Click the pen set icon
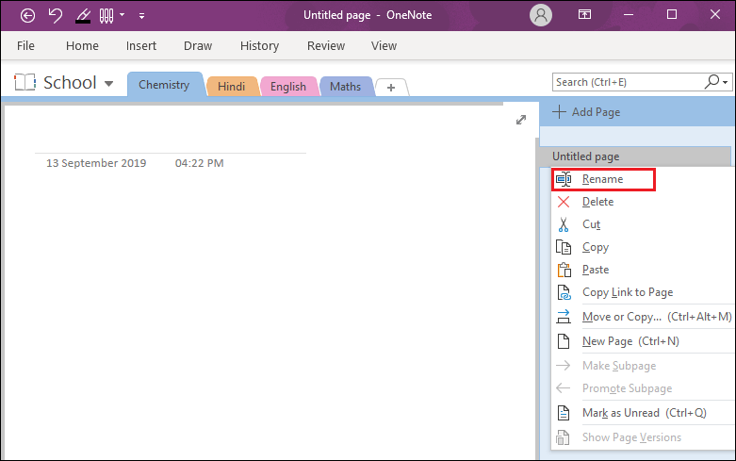 (x=106, y=15)
